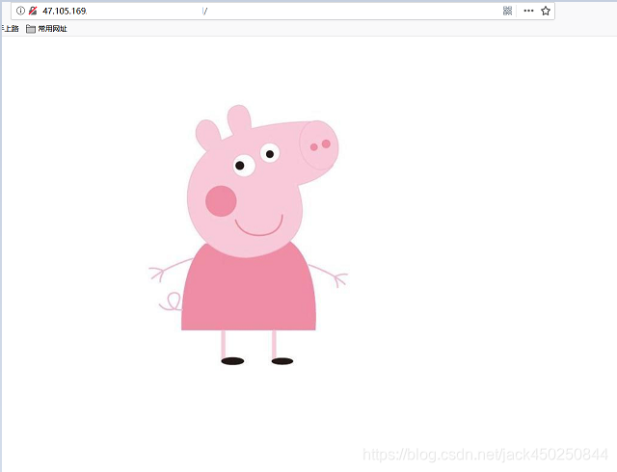This screenshot has height=472, width=617.
Task: Click the site information icon in address bar
Action: pyautogui.click(x=20, y=11)
